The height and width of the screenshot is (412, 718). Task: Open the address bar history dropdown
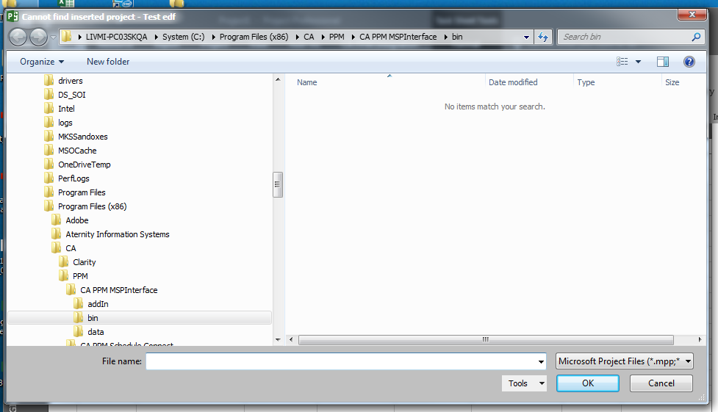[527, 37]
